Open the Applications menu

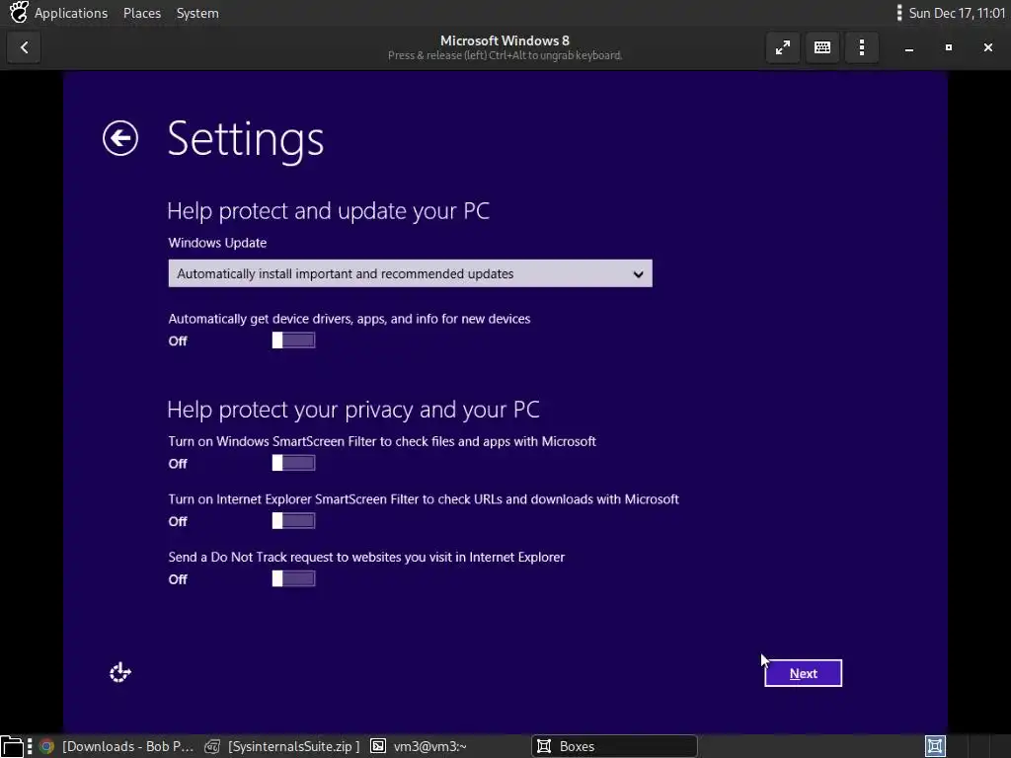[71, 13]
